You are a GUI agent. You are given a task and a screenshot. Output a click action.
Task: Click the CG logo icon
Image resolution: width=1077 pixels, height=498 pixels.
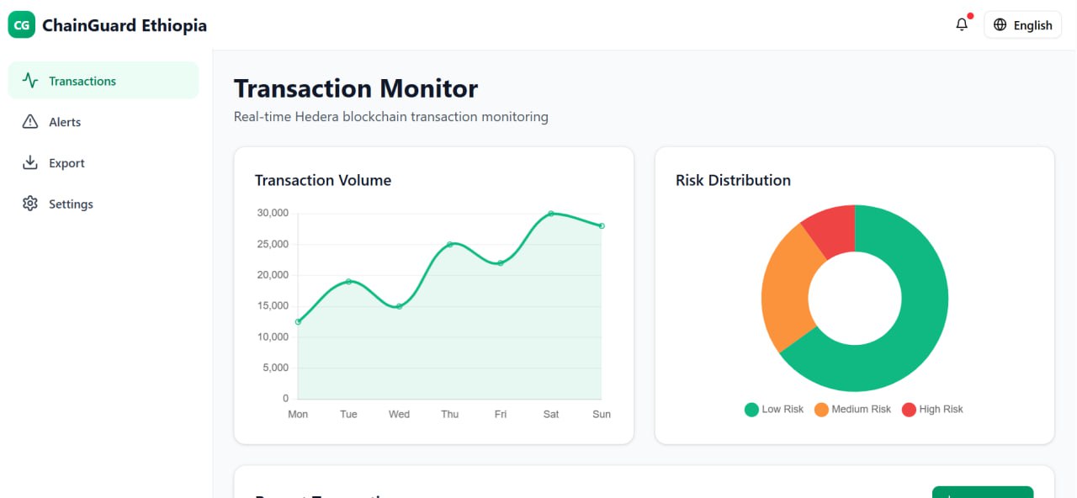tap(22, 25)
